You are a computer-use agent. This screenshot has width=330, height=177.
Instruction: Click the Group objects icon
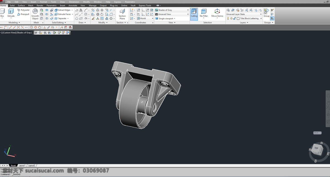click(x=266, y=13)
